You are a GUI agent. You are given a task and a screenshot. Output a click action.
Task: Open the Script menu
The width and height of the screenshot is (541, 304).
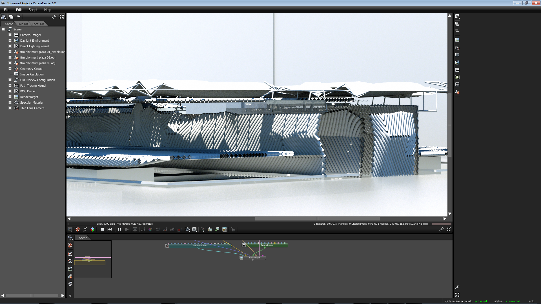coord(33,10)
